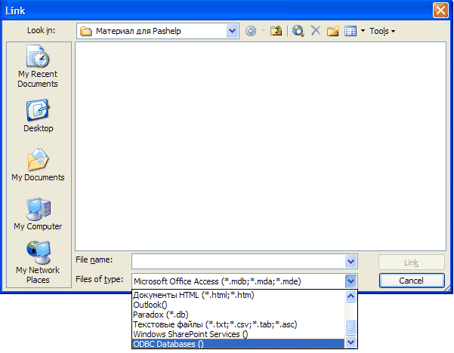
Task: Open Back button history arrow
Action: pyautogui.click(x=263, y=31)
